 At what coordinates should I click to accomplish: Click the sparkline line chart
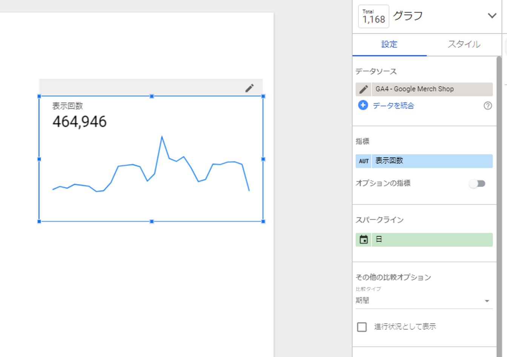point(151,164)
